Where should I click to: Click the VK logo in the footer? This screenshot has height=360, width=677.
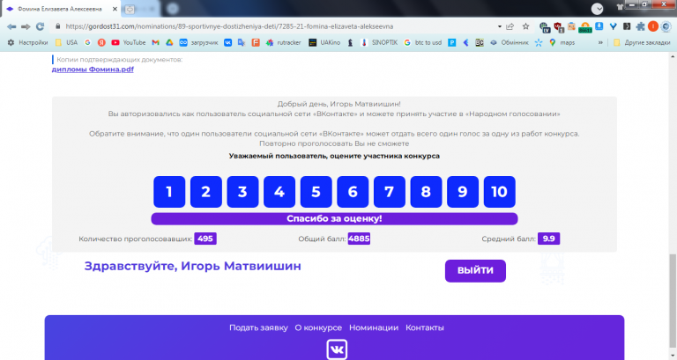(x=337, y=349)
